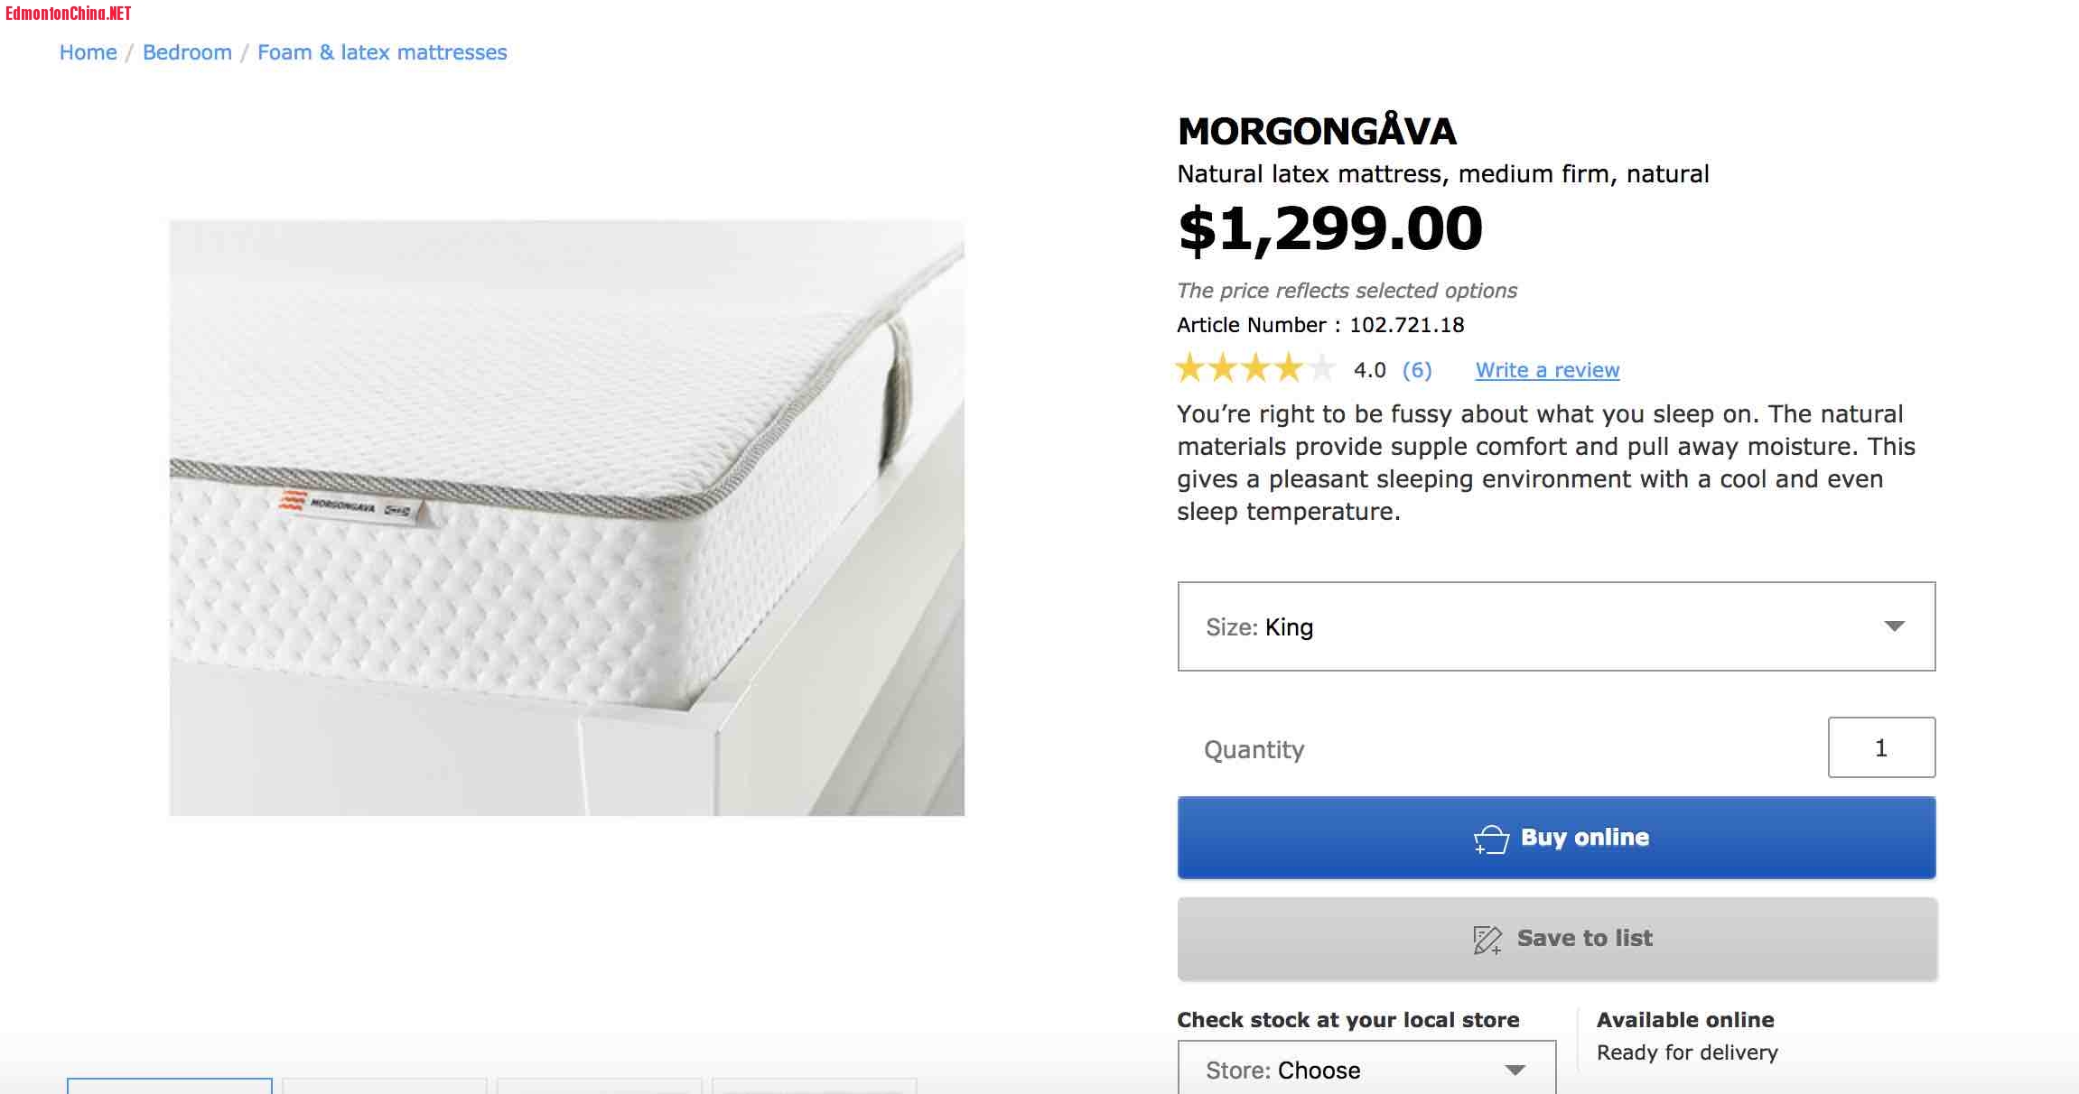Viewport: 2079px width, 1094px height.
Task: Go to the Home breadcrumb
Action: (88, 52)
